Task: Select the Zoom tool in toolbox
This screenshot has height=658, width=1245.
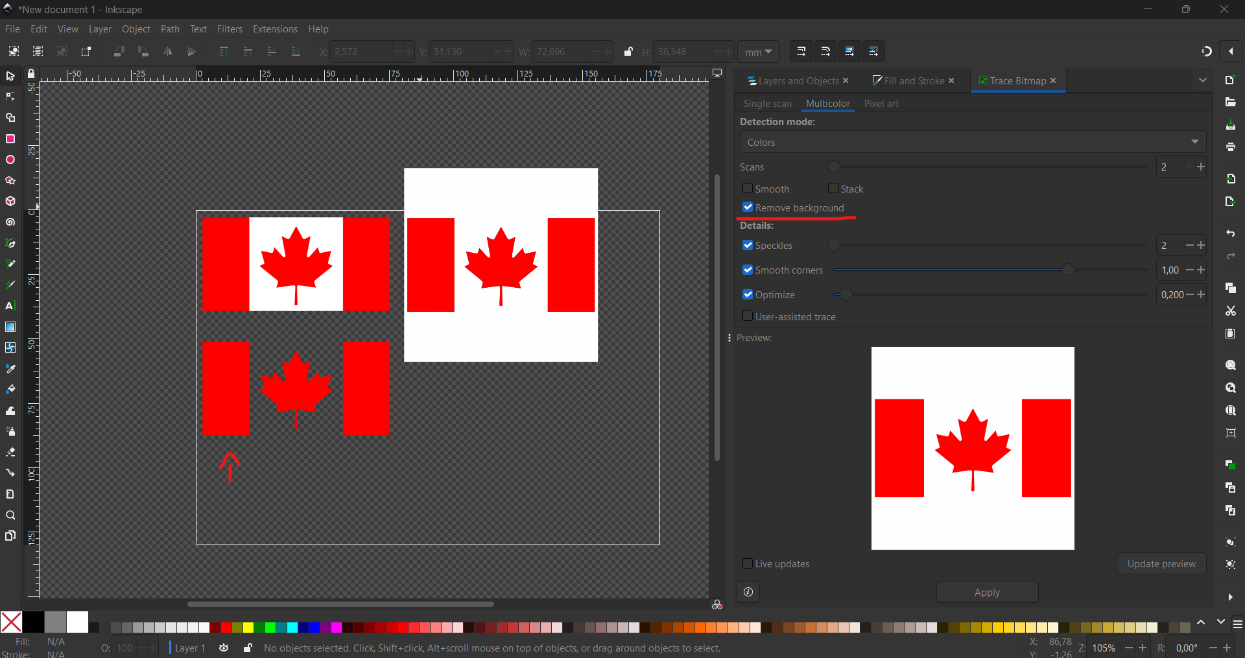Action: click(10, 515)
